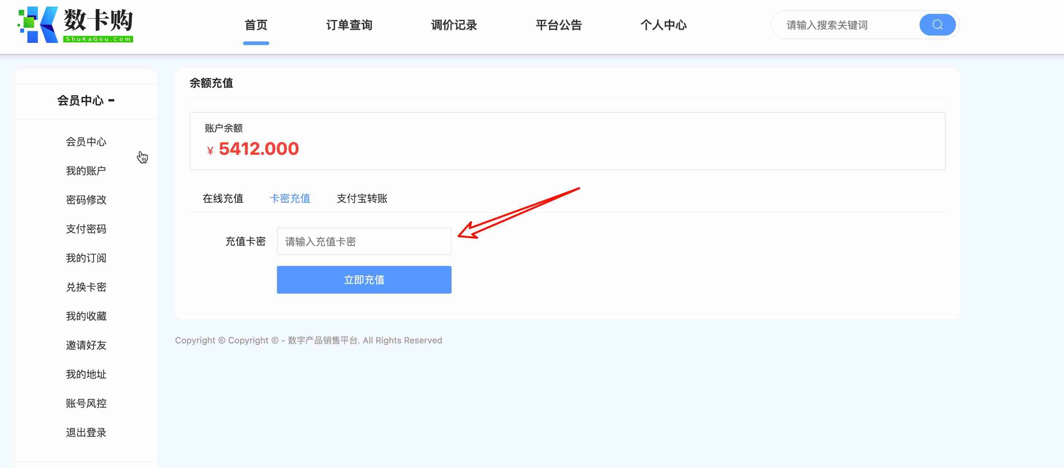Collapse the 会员中心 sidebar header
The image size is (1064, 468).
pyautogui.click(x=86, y=101)
